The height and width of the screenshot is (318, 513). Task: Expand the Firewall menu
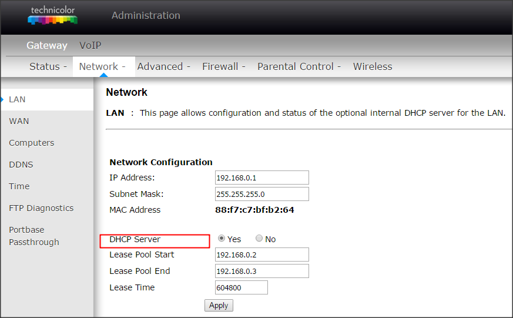[x=223, y=66]
